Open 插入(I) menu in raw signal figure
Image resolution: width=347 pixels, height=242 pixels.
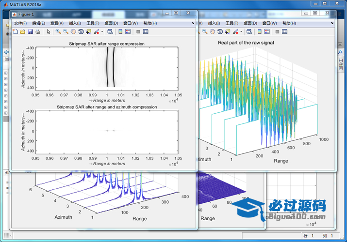214,23
